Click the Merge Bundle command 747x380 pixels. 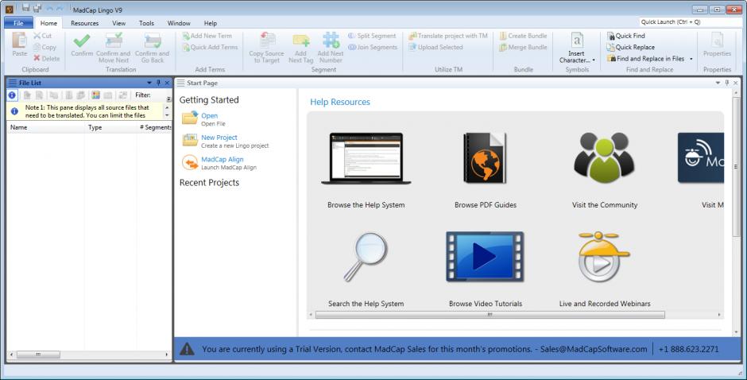point(523,47)
